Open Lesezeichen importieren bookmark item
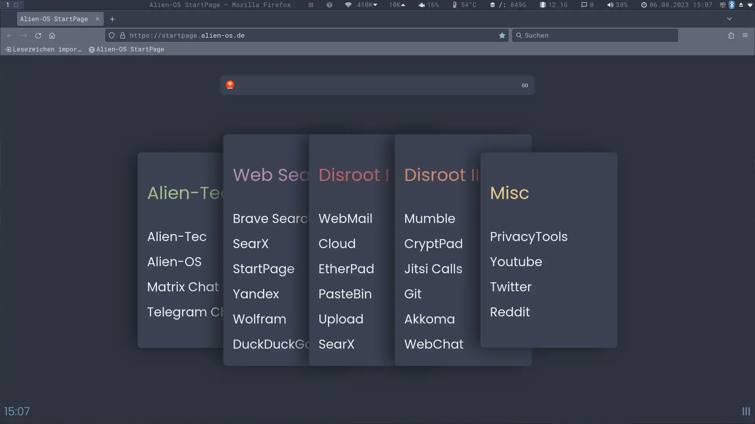Screen dimensions: 755x424 click(x=44, y=49)
